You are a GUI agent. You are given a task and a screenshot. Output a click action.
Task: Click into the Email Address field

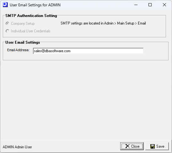[x=88, y=51]
